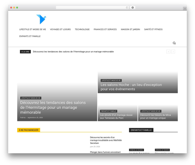Viewport: 195px width, 165px height.
Task: Select the À NE PAS MANQUER tab
Action: click(x=28, y=130)
